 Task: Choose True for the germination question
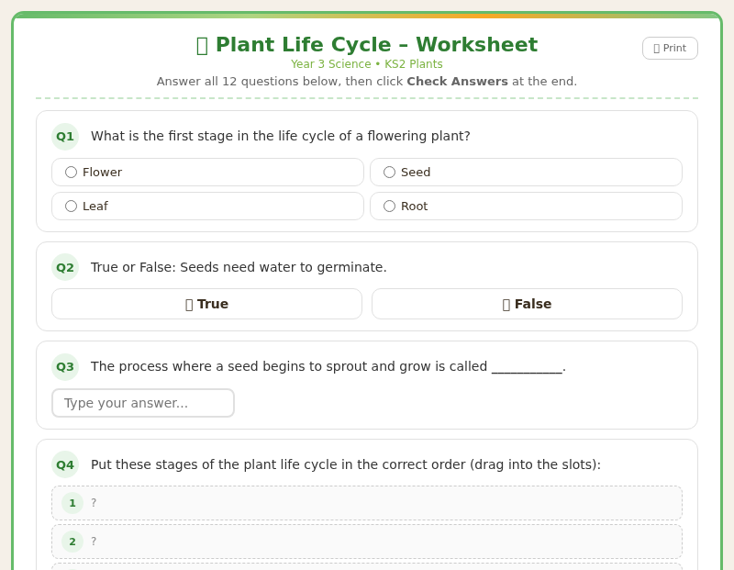tap(207, 304)
